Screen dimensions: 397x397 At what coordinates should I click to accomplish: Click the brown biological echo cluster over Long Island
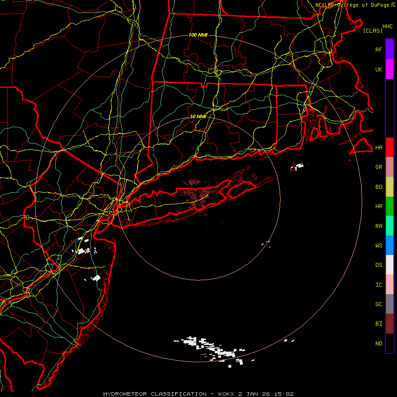point(199,194)
